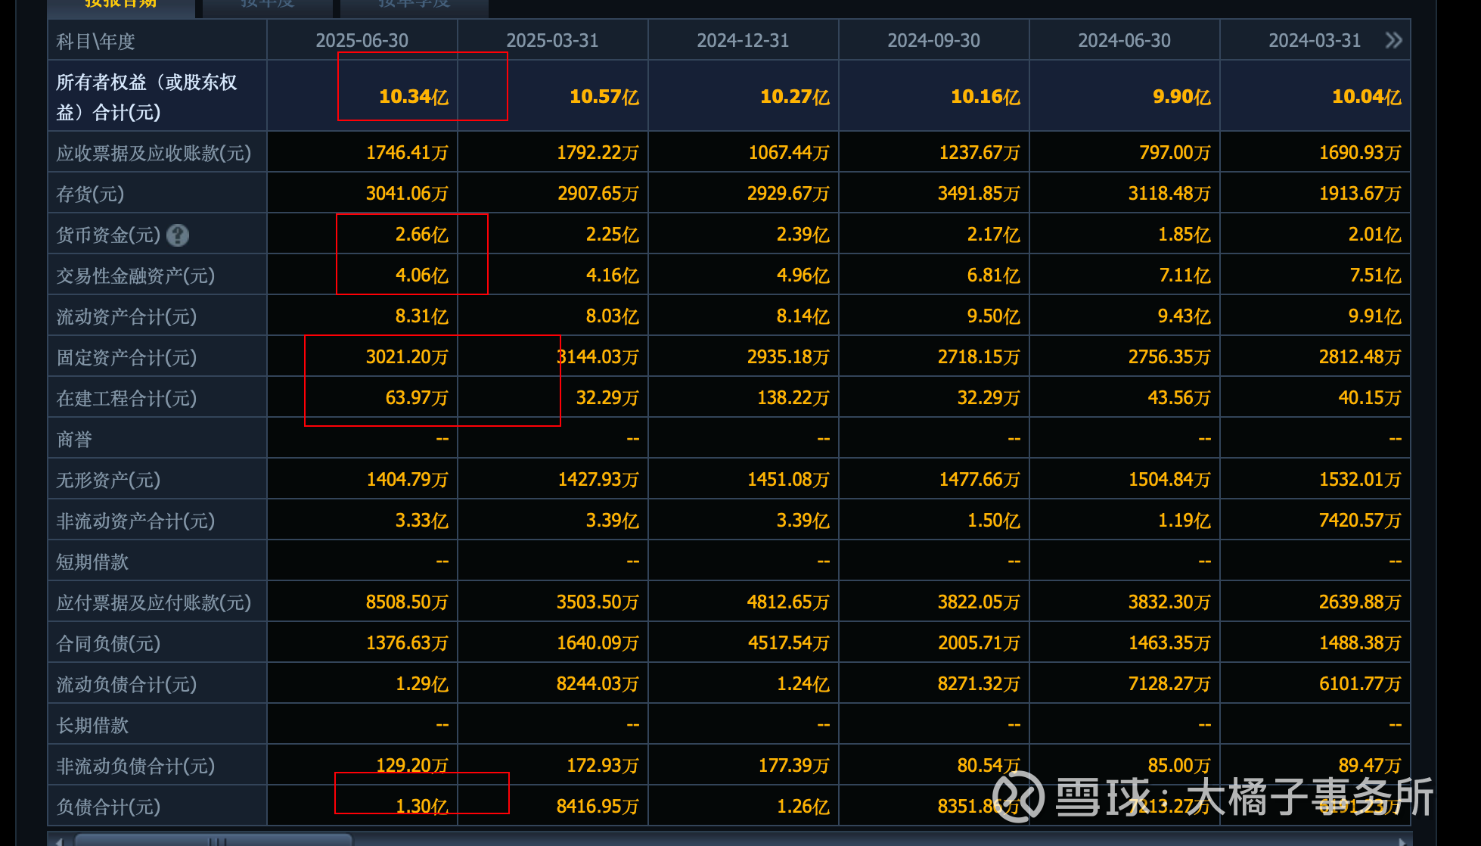Click the scrollbar right arrow
This screenshot has height=846, width=1481.
pyautogui.click(x=1402, y=841)
